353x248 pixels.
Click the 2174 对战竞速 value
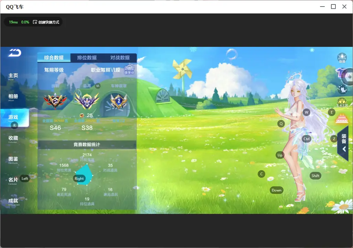pos(87,155)
